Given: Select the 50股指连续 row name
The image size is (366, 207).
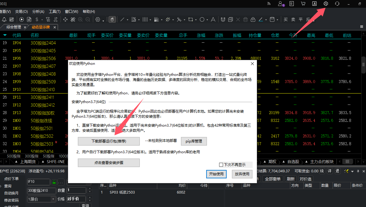Looking at the screenshot, I should pos(41,120).
